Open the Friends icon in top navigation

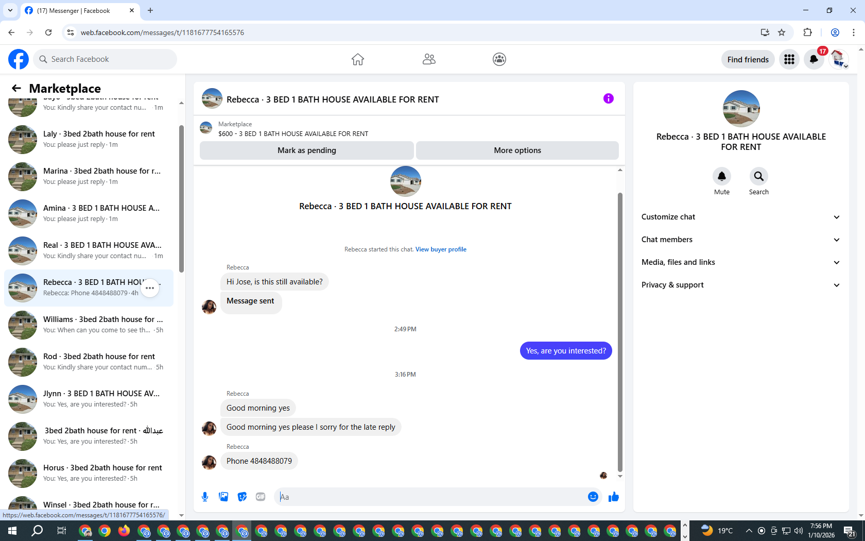pos(429,59)
